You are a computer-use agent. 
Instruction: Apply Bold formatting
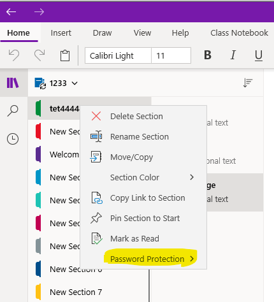208,55
